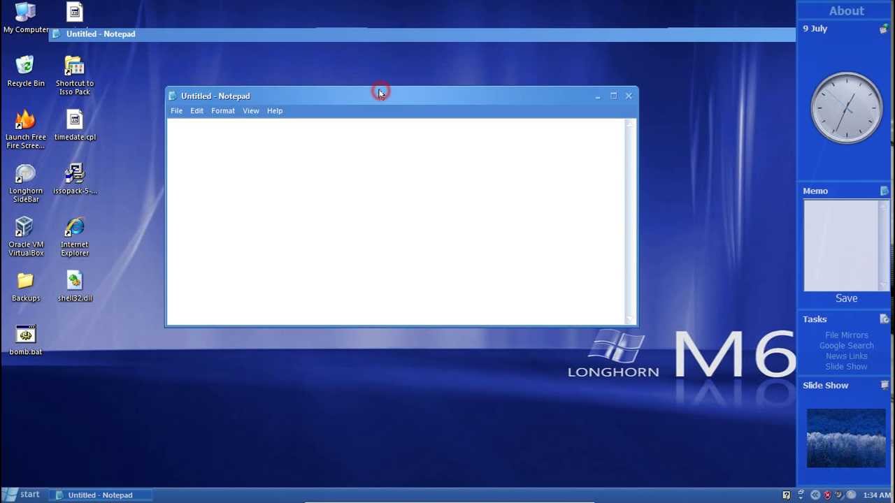Open the News Links task link
895x503 pixels.
coord(846,356)
